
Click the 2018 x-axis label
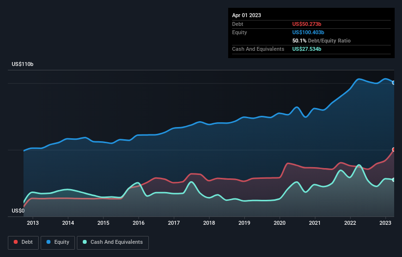[x=209, y=223]
